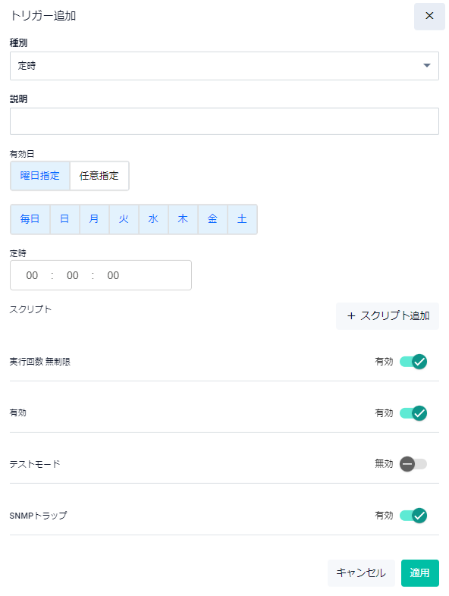
Task: Click the 適用 apply button
Action: click(419, 572)
